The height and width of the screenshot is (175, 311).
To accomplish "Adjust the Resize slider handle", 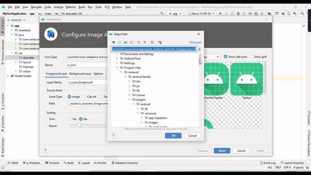I will tap(79, 125).
